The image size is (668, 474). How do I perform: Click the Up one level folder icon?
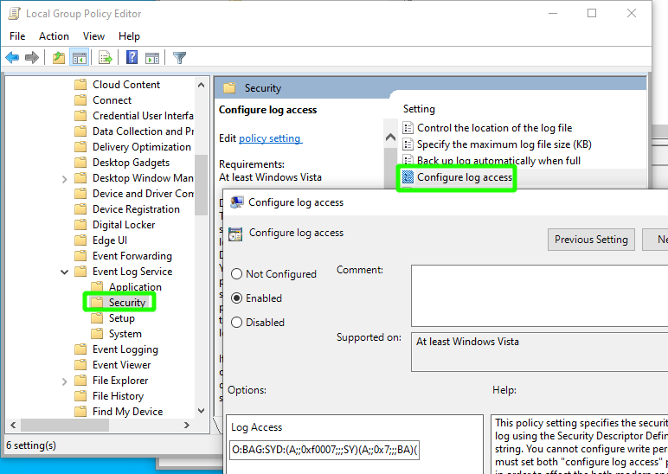tap(59, 57)
